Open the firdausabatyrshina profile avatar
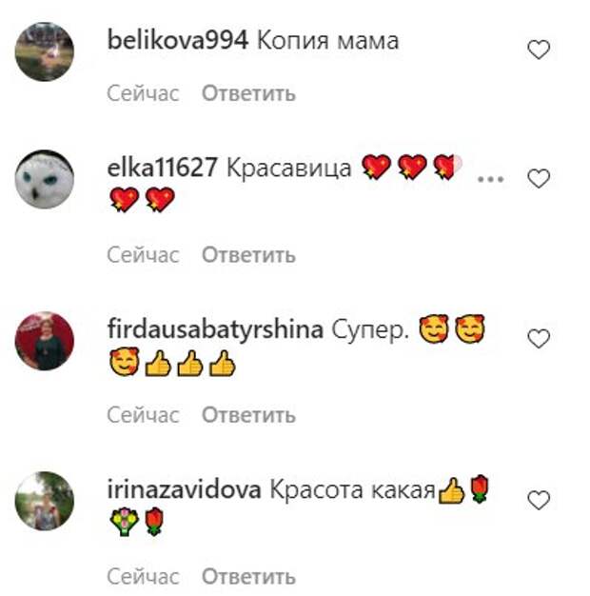This screenshot has height=596, width=590. (x=45, y=341)
